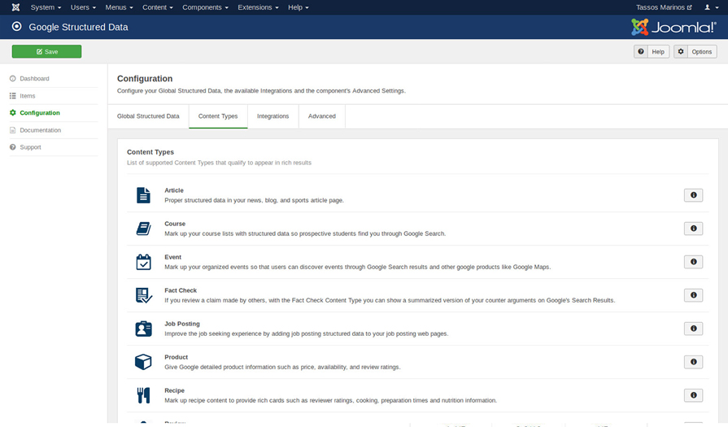Open the Extensions dropdown menu
Image resolution: width=728 pixels, height=427 pixels.
(x=258, y=7)
